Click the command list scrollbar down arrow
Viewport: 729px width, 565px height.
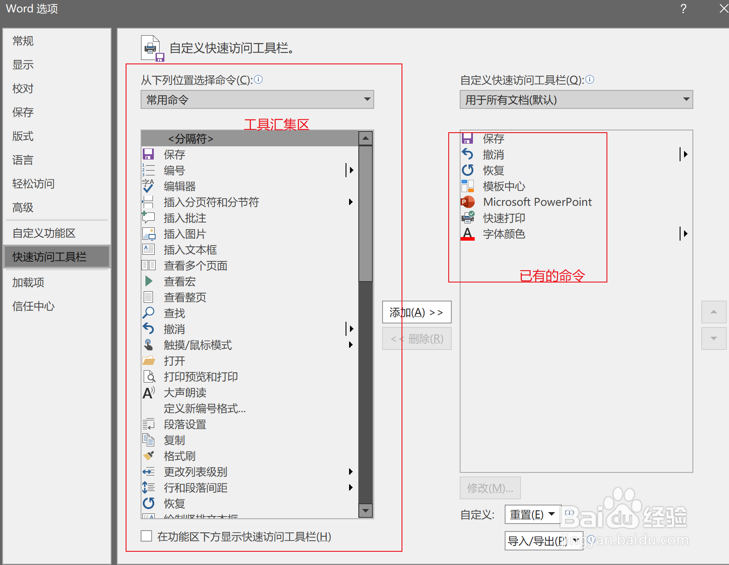[366, 511]
